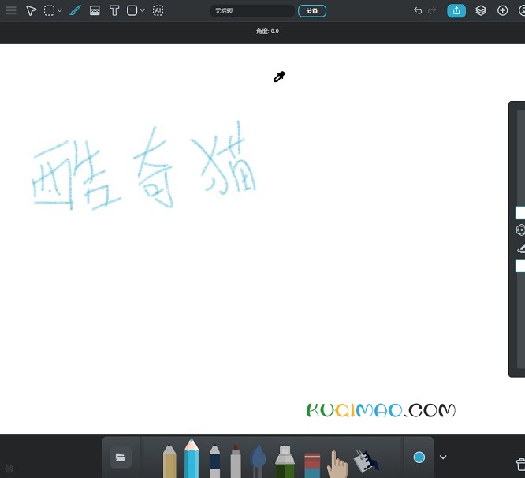This screenshot has width=525, height=478.
Task: Redo the last undone action
Action: click(432, 10)
